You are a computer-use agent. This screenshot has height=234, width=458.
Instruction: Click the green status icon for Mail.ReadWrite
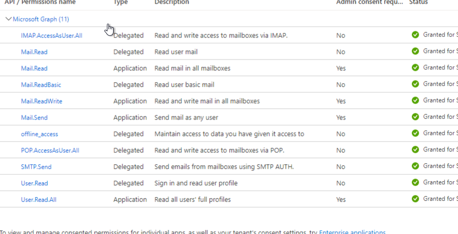(415, 101)
